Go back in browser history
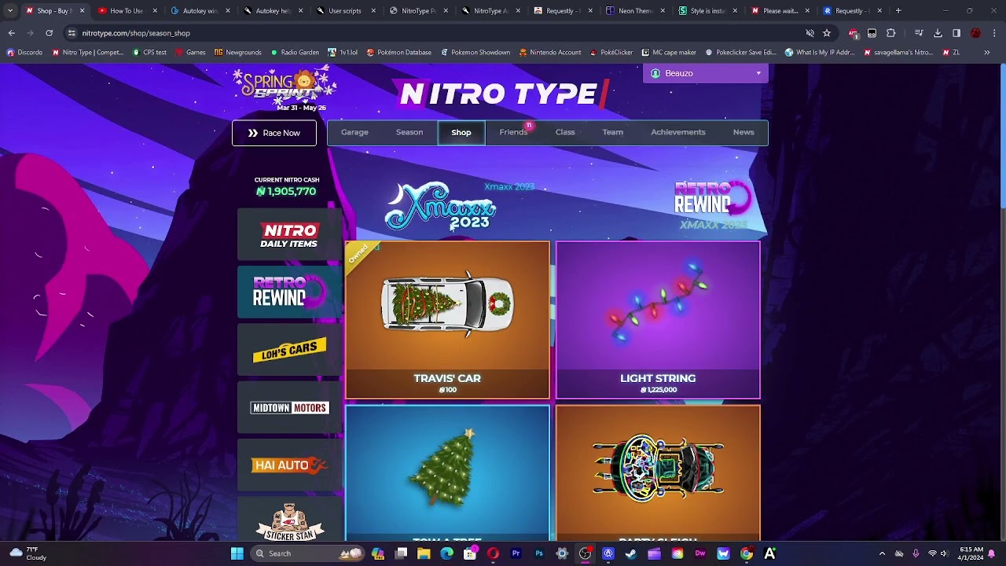This screenshot has width=1006, height=566. [11, 33]
